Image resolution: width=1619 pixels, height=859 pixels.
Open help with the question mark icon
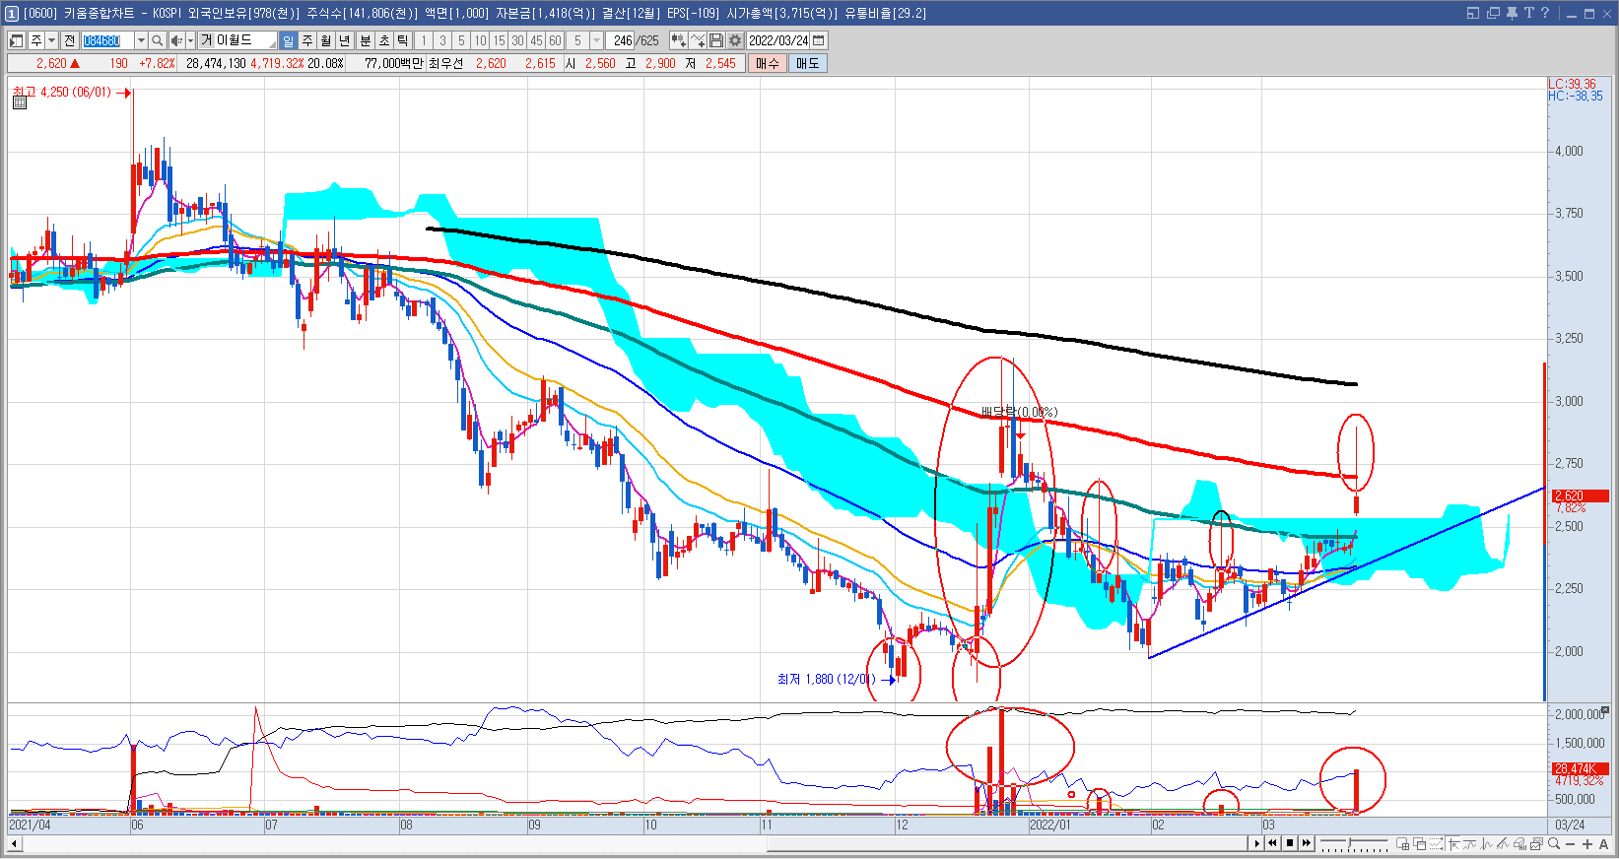click(1545, 13)
